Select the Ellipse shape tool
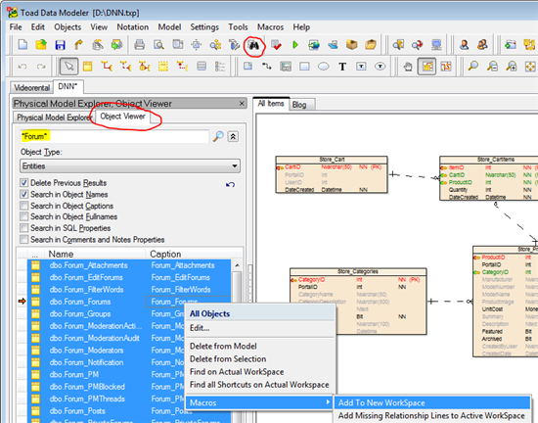This screenshot has height=423, width=538. coord(323,67)
